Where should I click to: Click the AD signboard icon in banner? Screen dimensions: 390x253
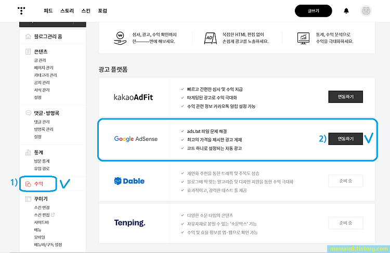[x=211, y=38]
